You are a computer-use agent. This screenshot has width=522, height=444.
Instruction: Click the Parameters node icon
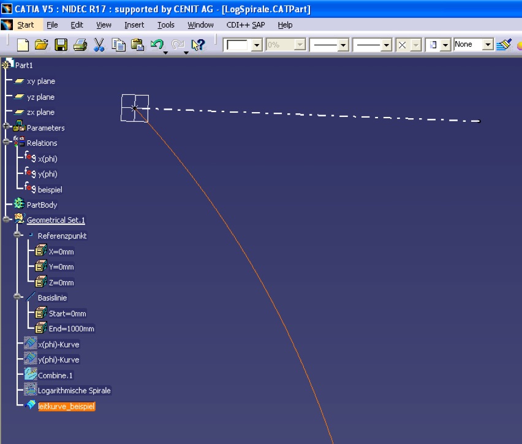pos(20,127)
